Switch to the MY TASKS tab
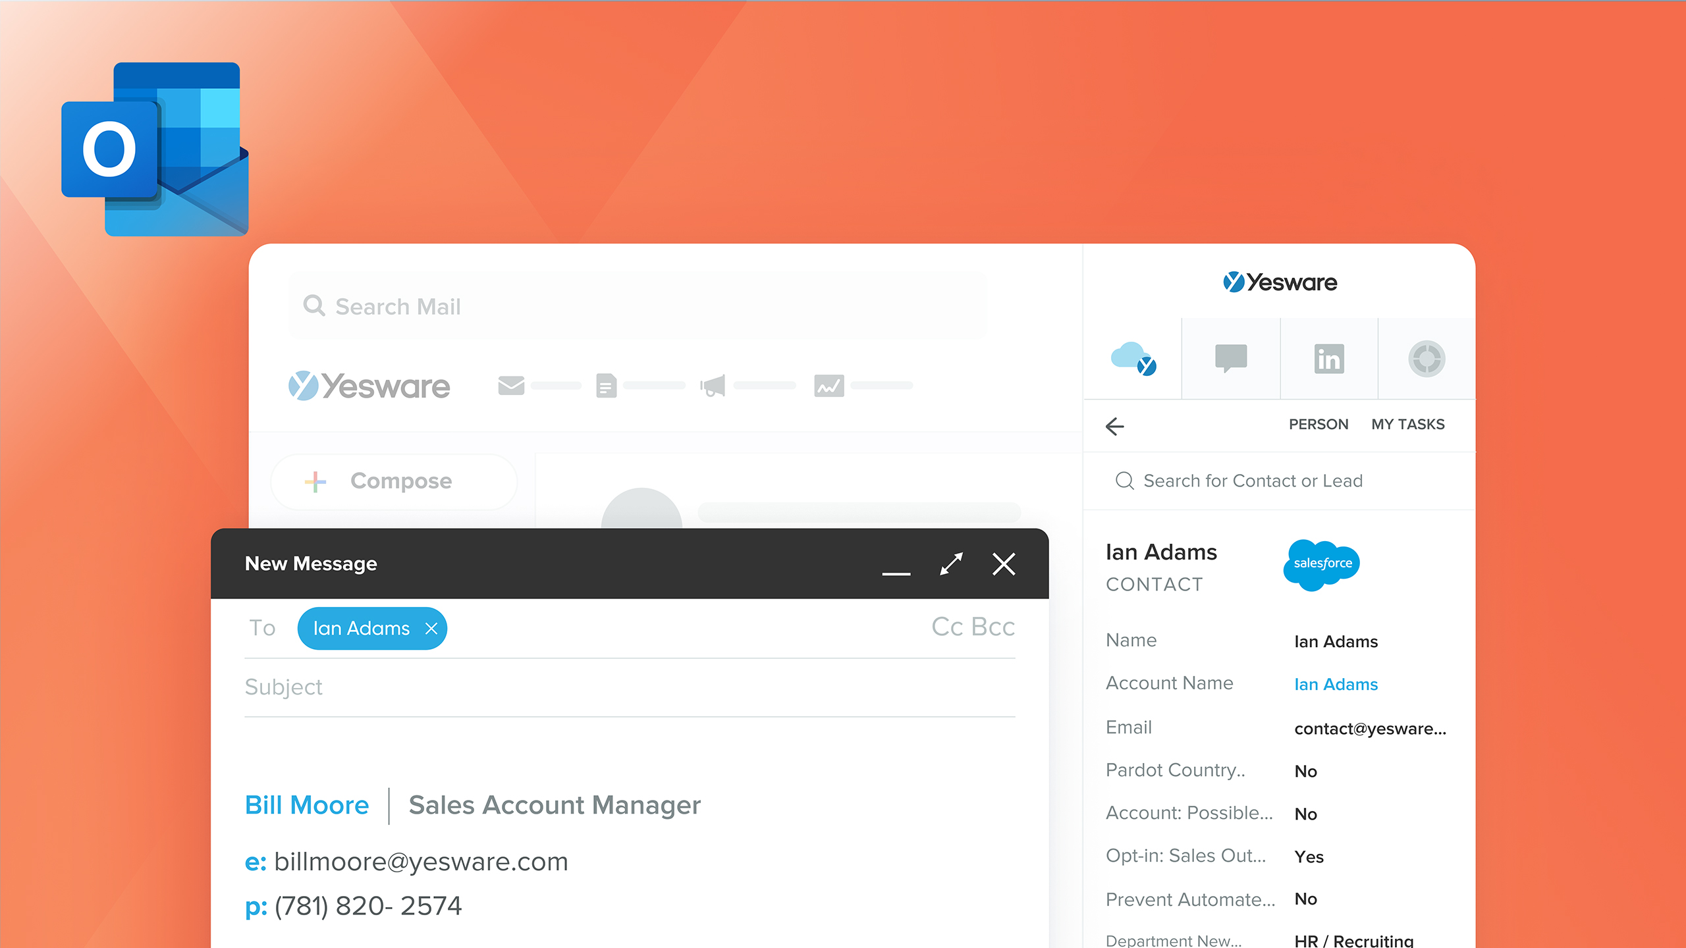Image resolution: width=1686 pixels, height=948 pixels. pos(1408,425)
